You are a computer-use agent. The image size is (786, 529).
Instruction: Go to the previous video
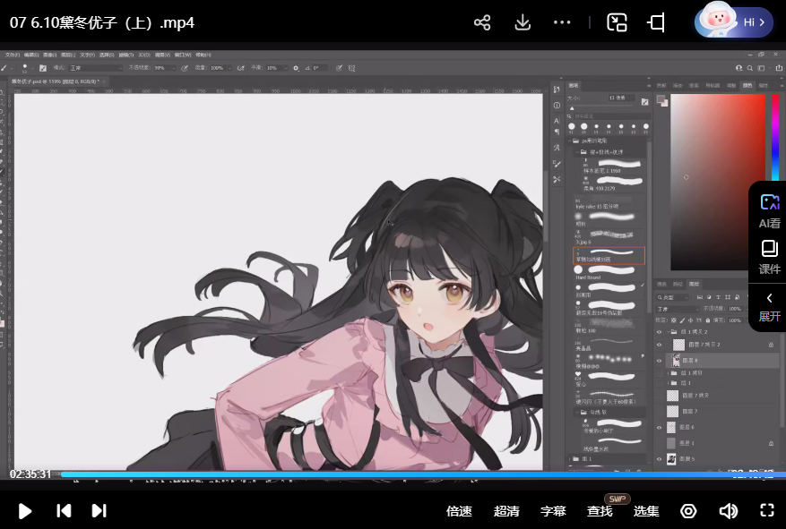click(64, 510)
